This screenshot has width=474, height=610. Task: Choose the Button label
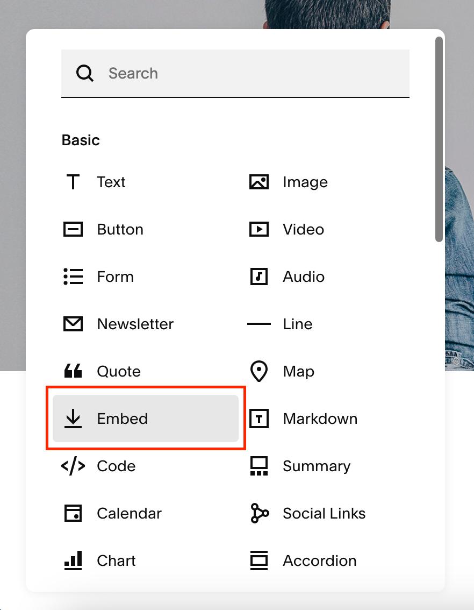tap(120, 230)
